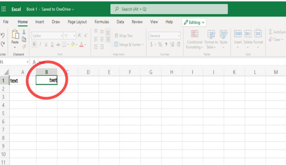Click the Copy icon in Clipboard

(24, 39)
